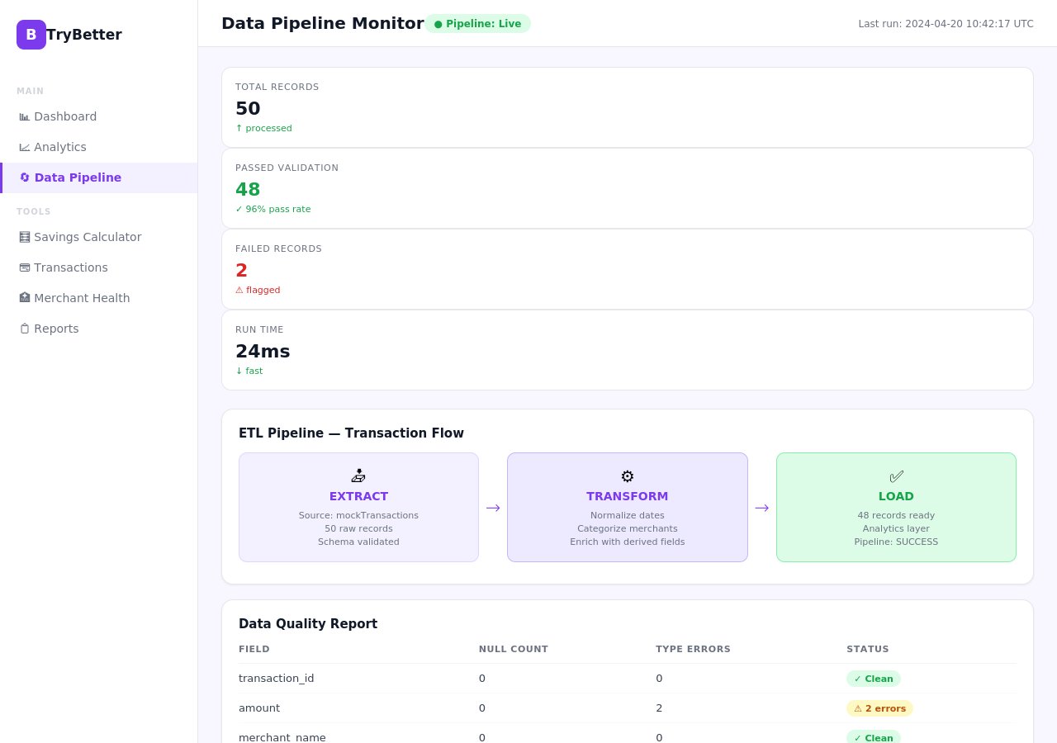Open the Dashboard menu item
Screen dimensions: 1057x743
(x=65, y=117)
